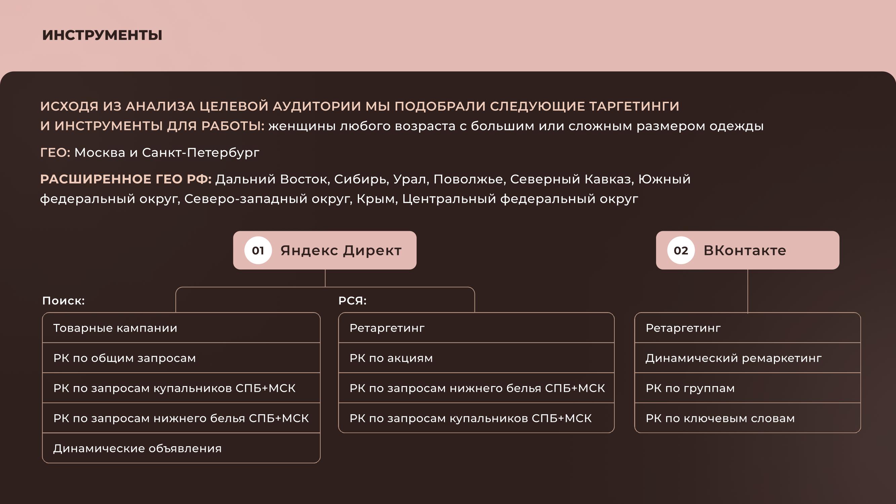Viewport: 896px width, 504px height.
Task: Click РК по ключевым словам row
Action: [747, 418]
